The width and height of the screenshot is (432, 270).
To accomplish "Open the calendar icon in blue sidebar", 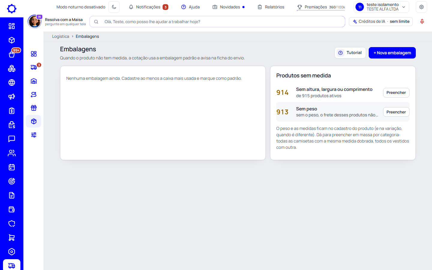I will [x=12, y=167].
